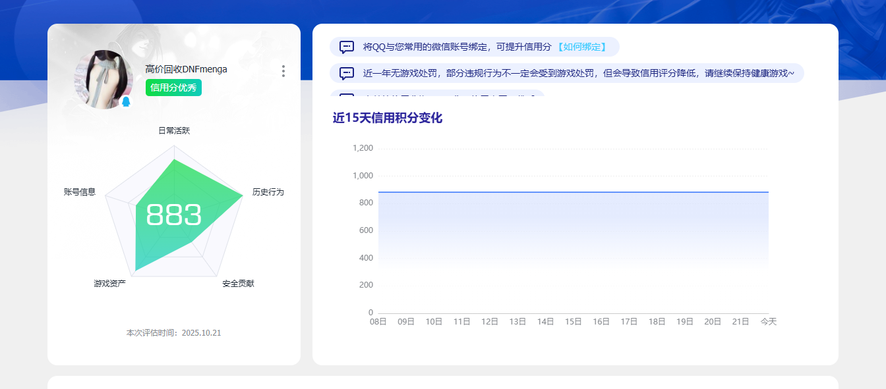
Task: Click the 1,000 y-axis value
Action: point(363,176)
